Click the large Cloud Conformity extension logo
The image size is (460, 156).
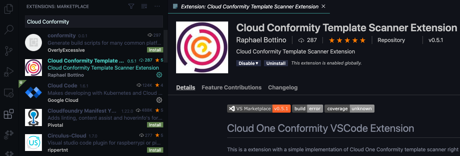click(202, 47)
